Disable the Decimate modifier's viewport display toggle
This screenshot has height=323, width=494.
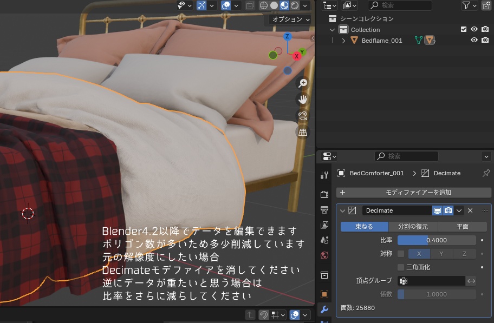pos(437,210)
